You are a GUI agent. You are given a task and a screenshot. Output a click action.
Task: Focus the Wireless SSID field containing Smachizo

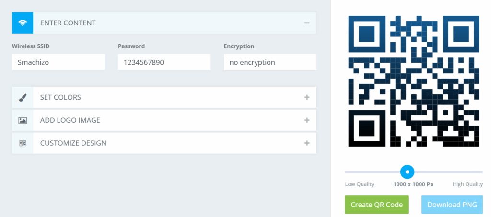click(58, 62)
